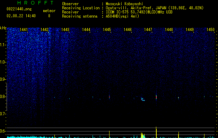
Task: Click the 1442 time marker
Action: (44, 30)
